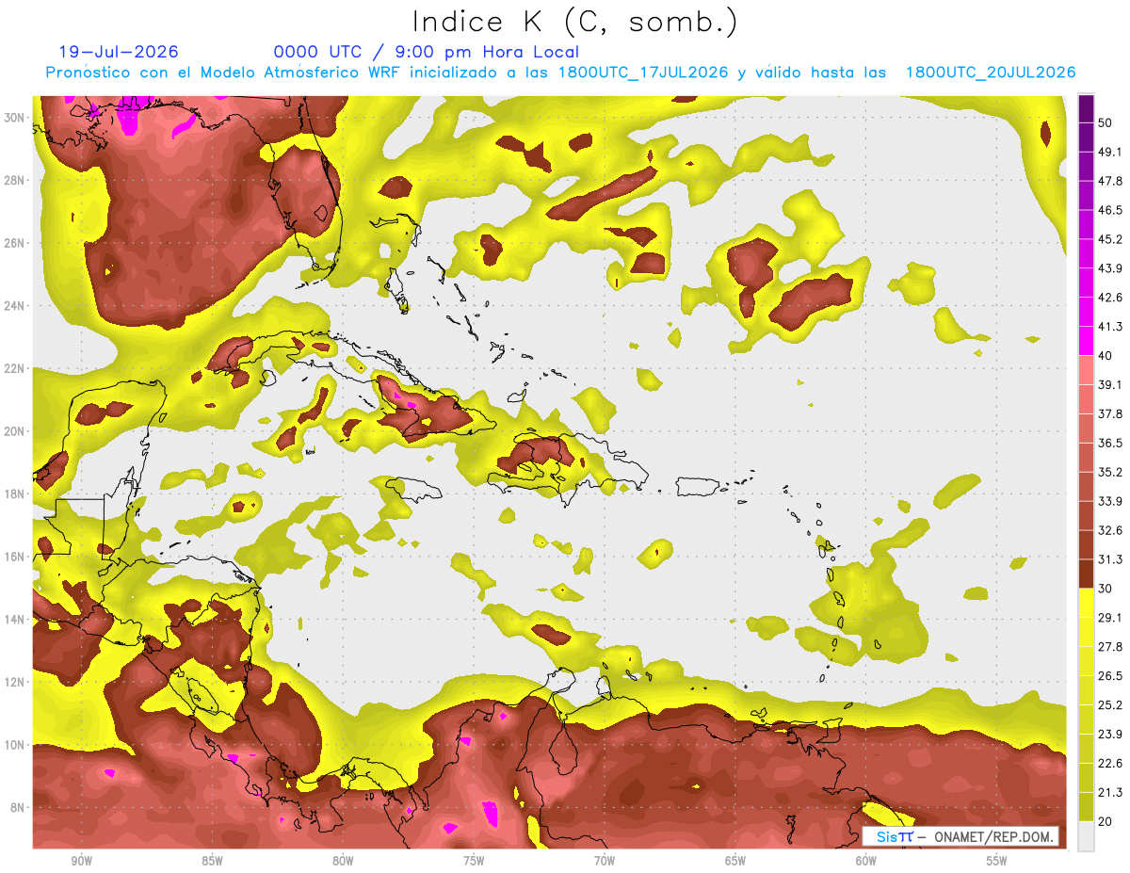This screenshot has height=873, width=1130.
Task: Click the longitude label "75W"
Action: 474,861
